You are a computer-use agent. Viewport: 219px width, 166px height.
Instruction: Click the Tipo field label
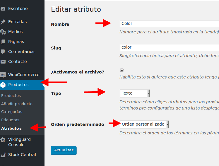pyautogui.click(x=56, y=93)
